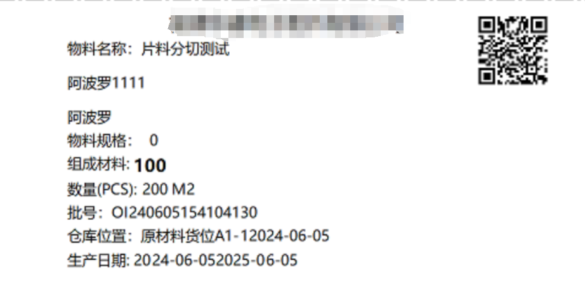Click the date 2024-06-05 after 生产日期
Viewport: 585px width, 282px height.
tap(174, 260)
